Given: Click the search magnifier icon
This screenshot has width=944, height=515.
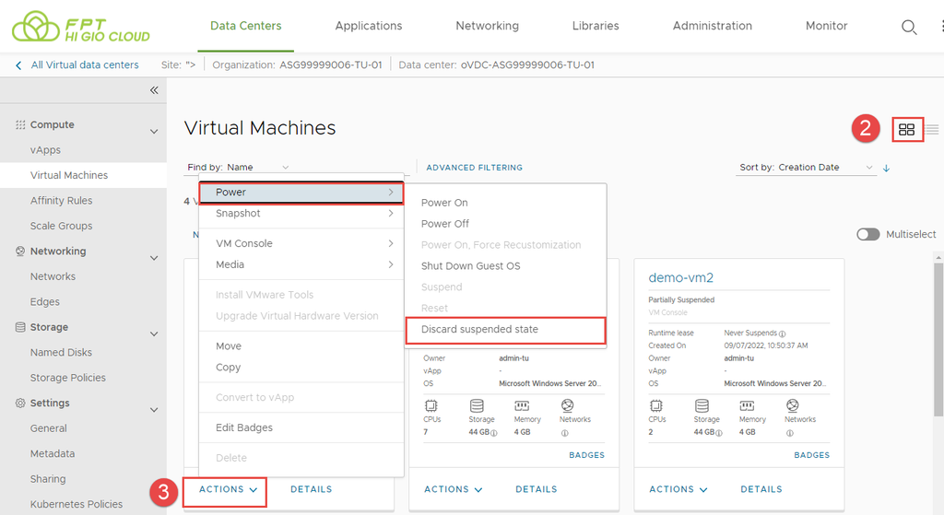Looking at the screenshot, I should [909, 27].
